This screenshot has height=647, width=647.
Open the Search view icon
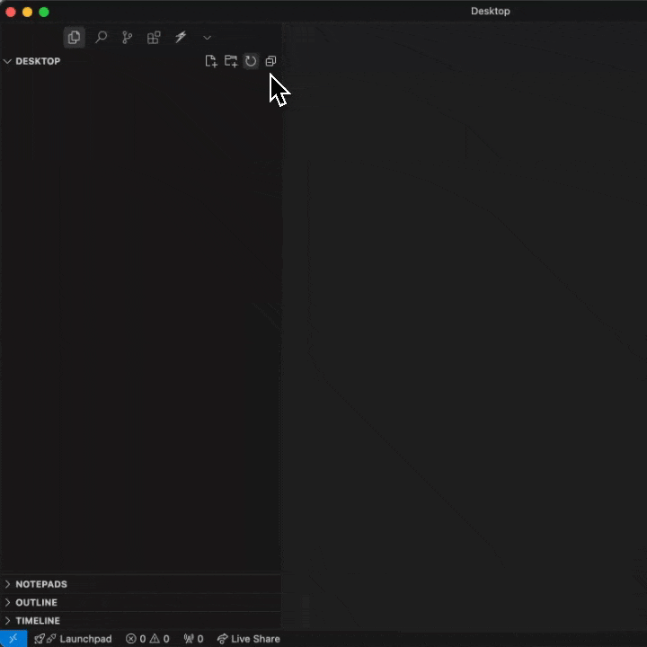pyautogui.click(x=101, y=38)
